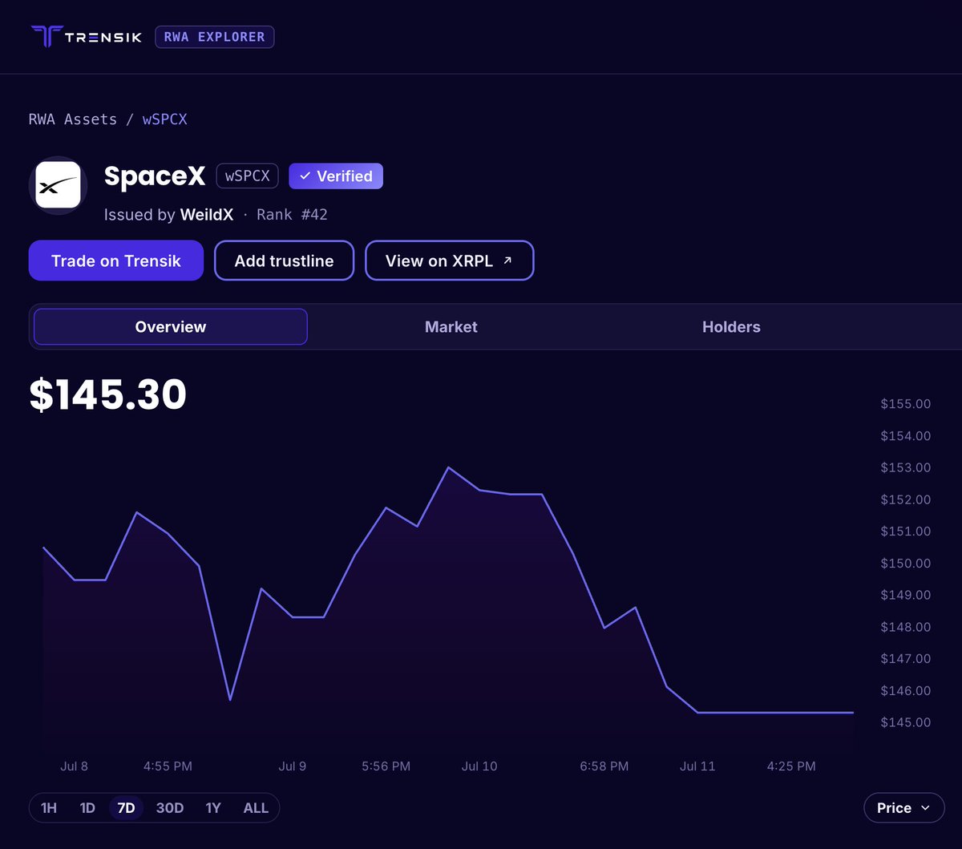Click the RWA EXPLORER badge
The width and height of the screenshot is (962, 849).
(x=214, y=37)
